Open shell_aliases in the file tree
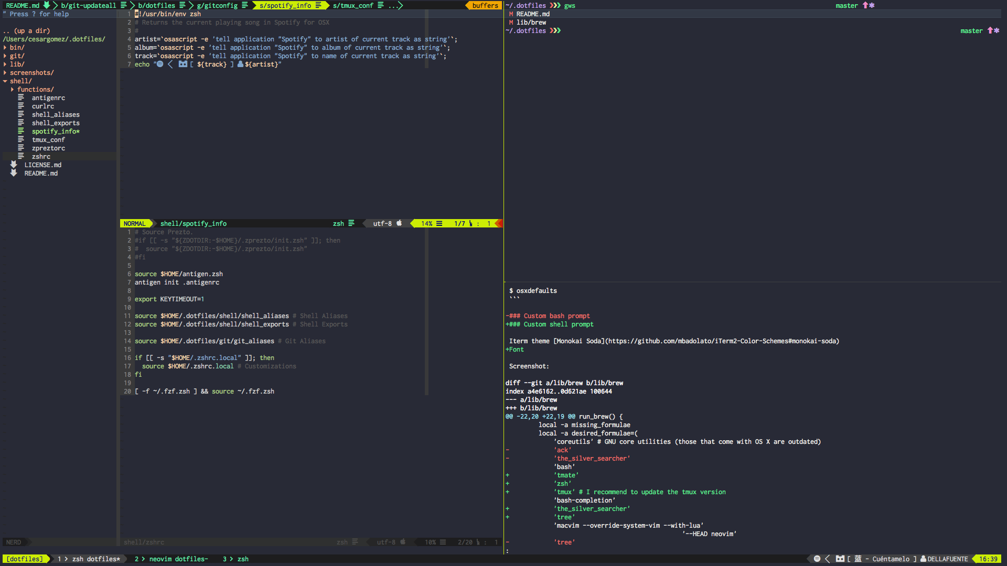Screen dimensions: 1007x566 pyautogui.click(x=56, y=114)
